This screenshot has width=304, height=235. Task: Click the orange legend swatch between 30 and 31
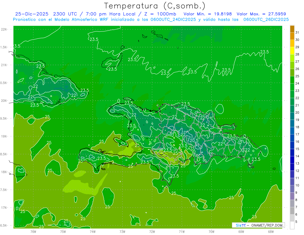tap(292, 36)
